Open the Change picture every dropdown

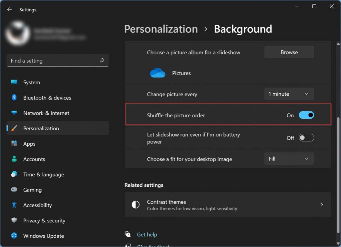pos(289,94)
